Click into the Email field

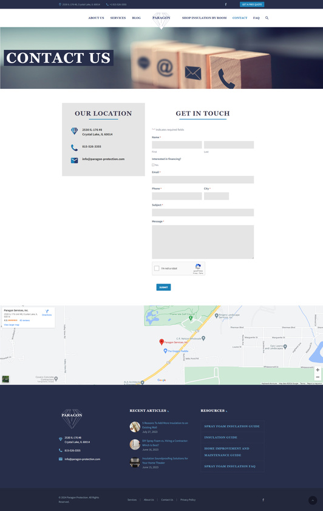point(203,179)
